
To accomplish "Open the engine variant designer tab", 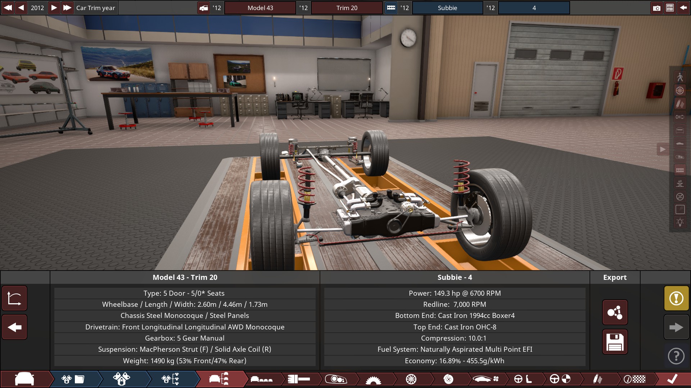I will pyautogui.click(x=122, y=379).
